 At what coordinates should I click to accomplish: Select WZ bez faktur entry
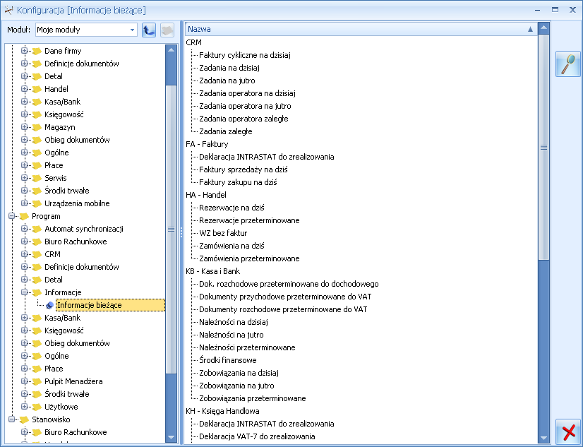[x=223, y=233]
